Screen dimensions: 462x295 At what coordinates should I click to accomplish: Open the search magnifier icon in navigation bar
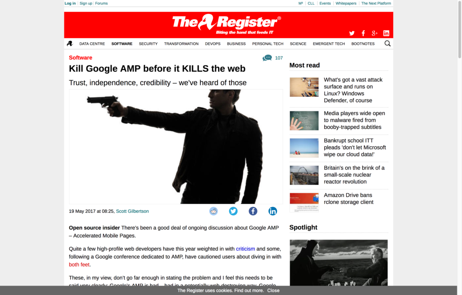pos(387,44)
